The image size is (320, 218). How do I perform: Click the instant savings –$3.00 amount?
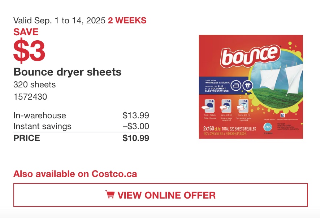click(136, 126)
